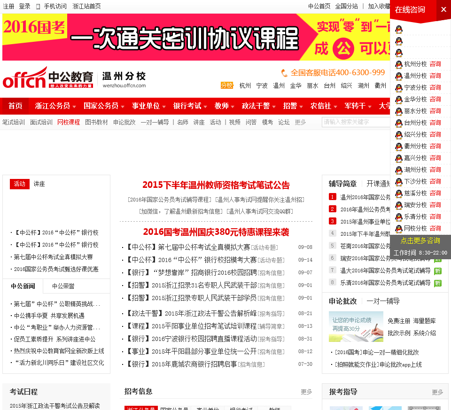Click the 2016国考 一次通关密训协议课程 banner
Viewport: 451px width, 410px height.
coord(196,37)
